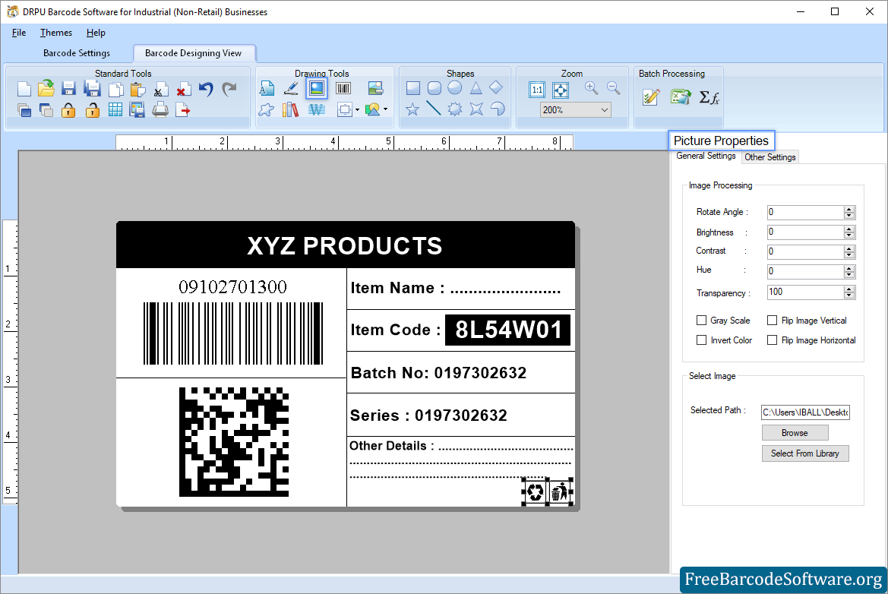Click the 1:1 actual size zoom icon
This screenshot has height=594, width=888.
[536, 90]
